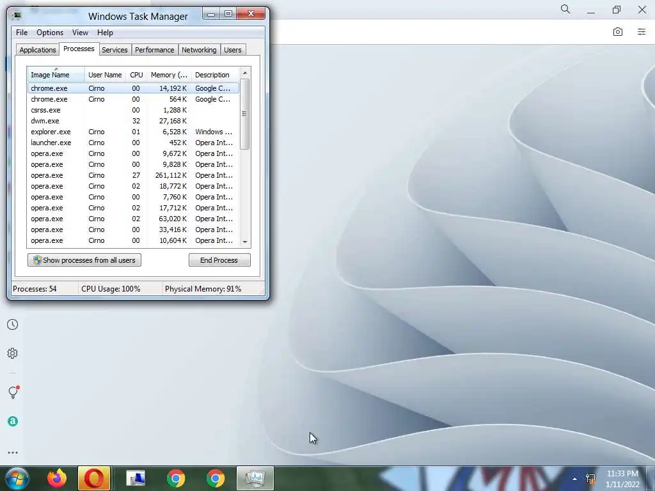Open the lightbulb tips icon
The image size is (655, 491).
(x=13, y=392)
